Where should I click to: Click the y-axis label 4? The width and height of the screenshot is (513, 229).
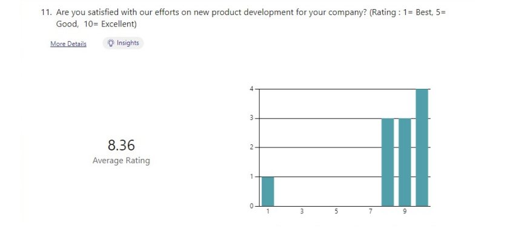[251, 89]
